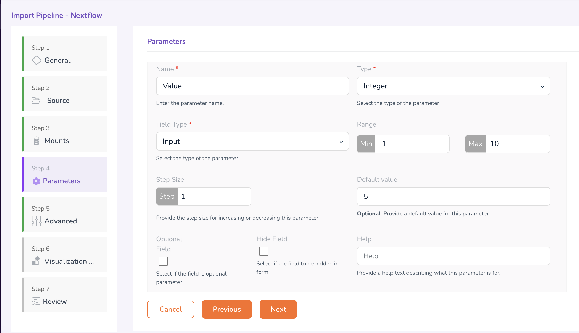Click the folder icon beside Source
The height and width of the screenshot is (333, 579).
(36, 101)
